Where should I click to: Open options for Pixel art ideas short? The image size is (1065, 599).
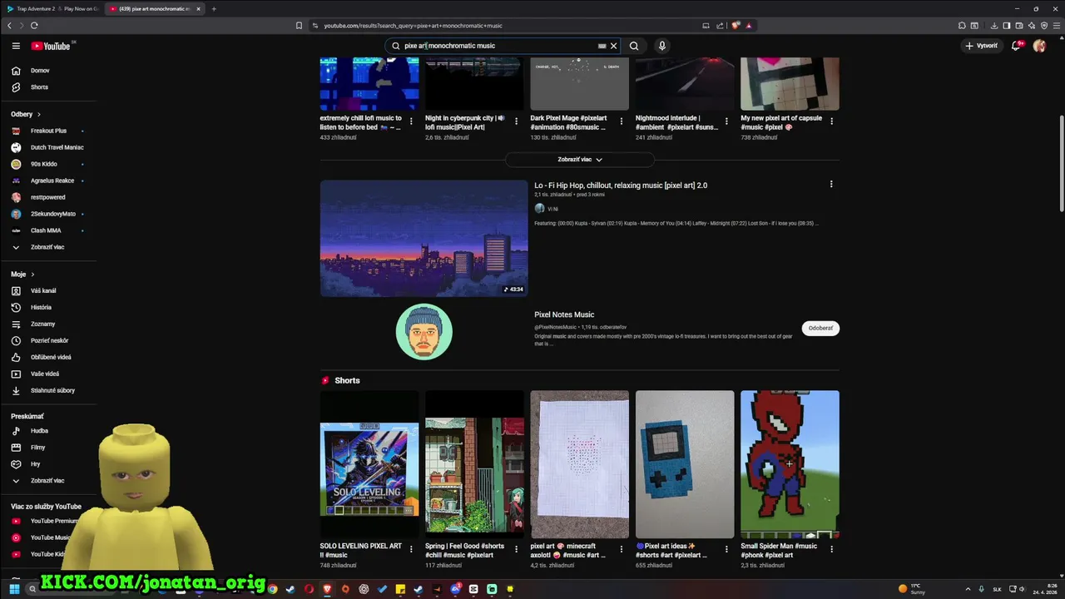[x=726, y=549]
